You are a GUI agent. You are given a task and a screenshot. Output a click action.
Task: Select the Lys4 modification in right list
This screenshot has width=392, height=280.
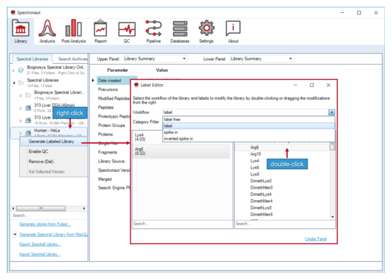coord(255,161)
